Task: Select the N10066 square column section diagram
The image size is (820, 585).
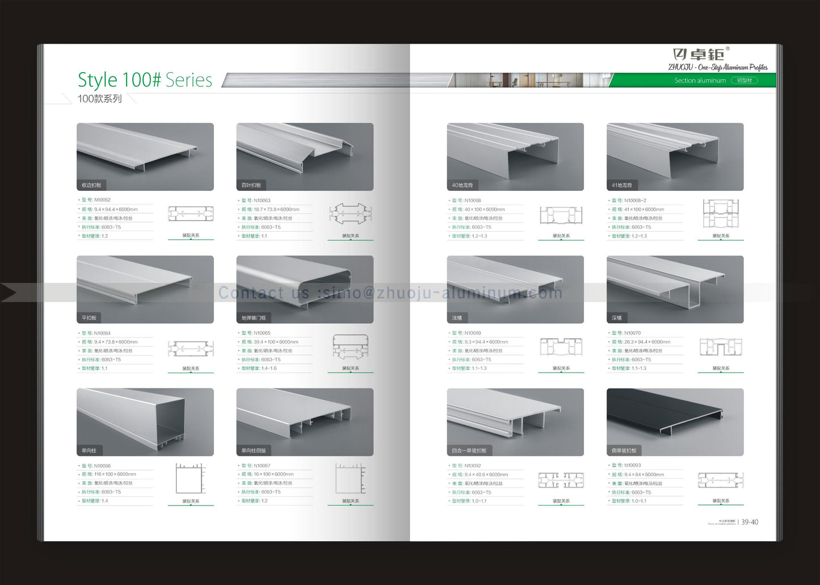Action: [191, 479]
